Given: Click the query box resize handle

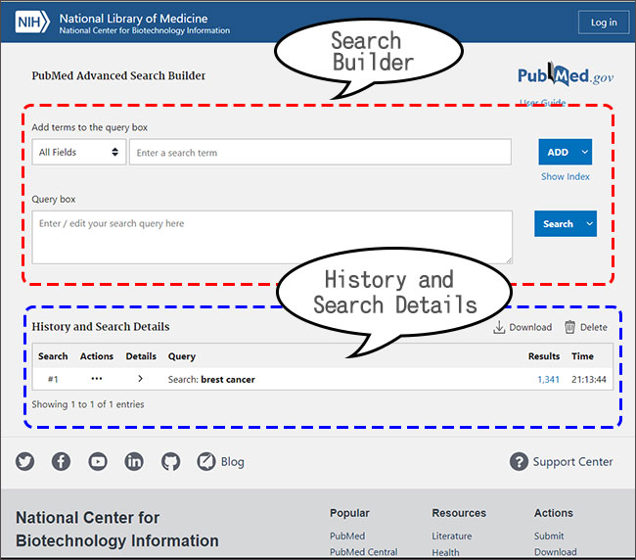Looking at the screenshot, I should 510,261.
